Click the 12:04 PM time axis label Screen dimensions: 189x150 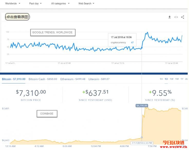[x=96, y=146]
